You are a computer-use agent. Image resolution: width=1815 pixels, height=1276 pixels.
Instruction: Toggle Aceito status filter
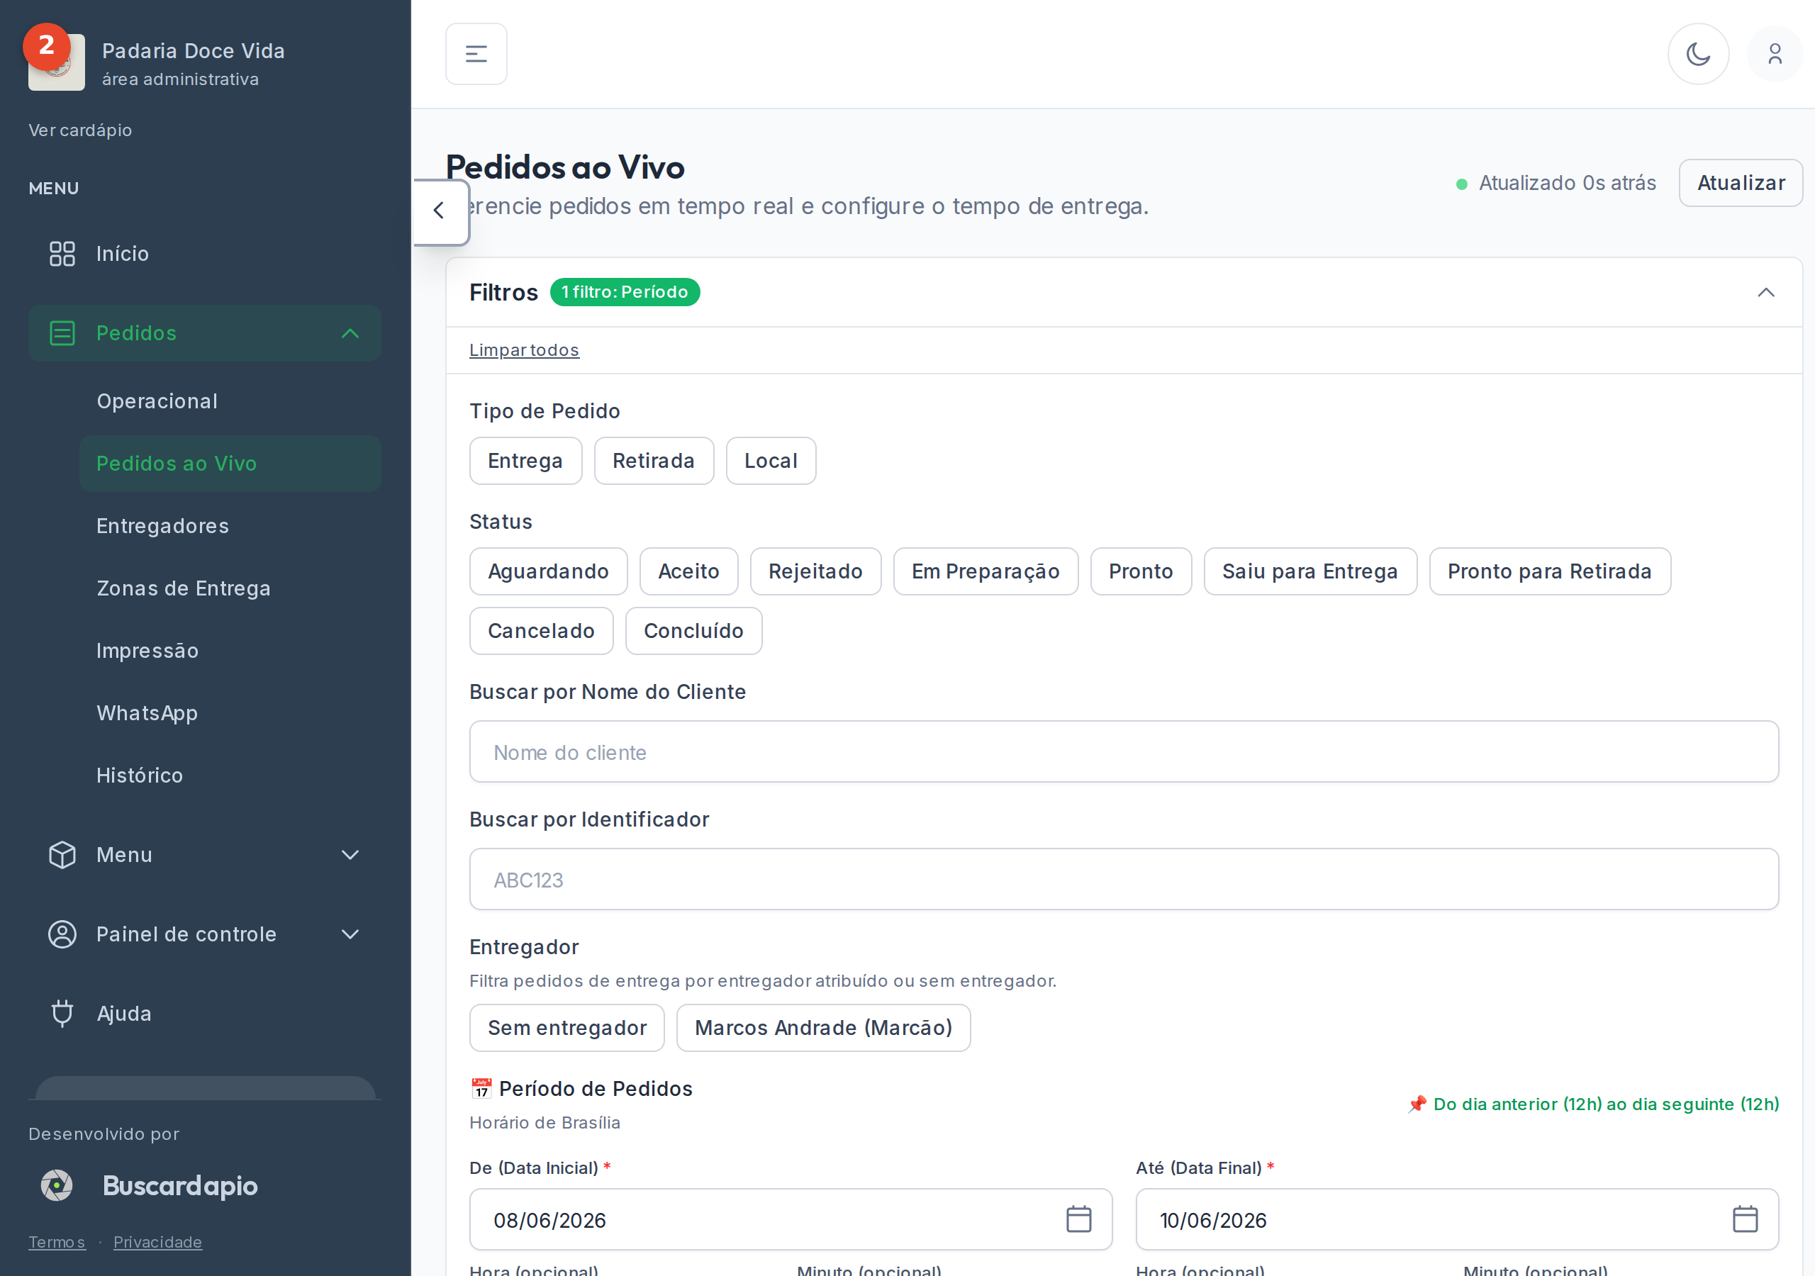click(688, 571)
